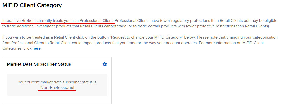
Task: Click 'Your current market data subscriber status is'
Action: pyautogui.click(x=57, y=82)
